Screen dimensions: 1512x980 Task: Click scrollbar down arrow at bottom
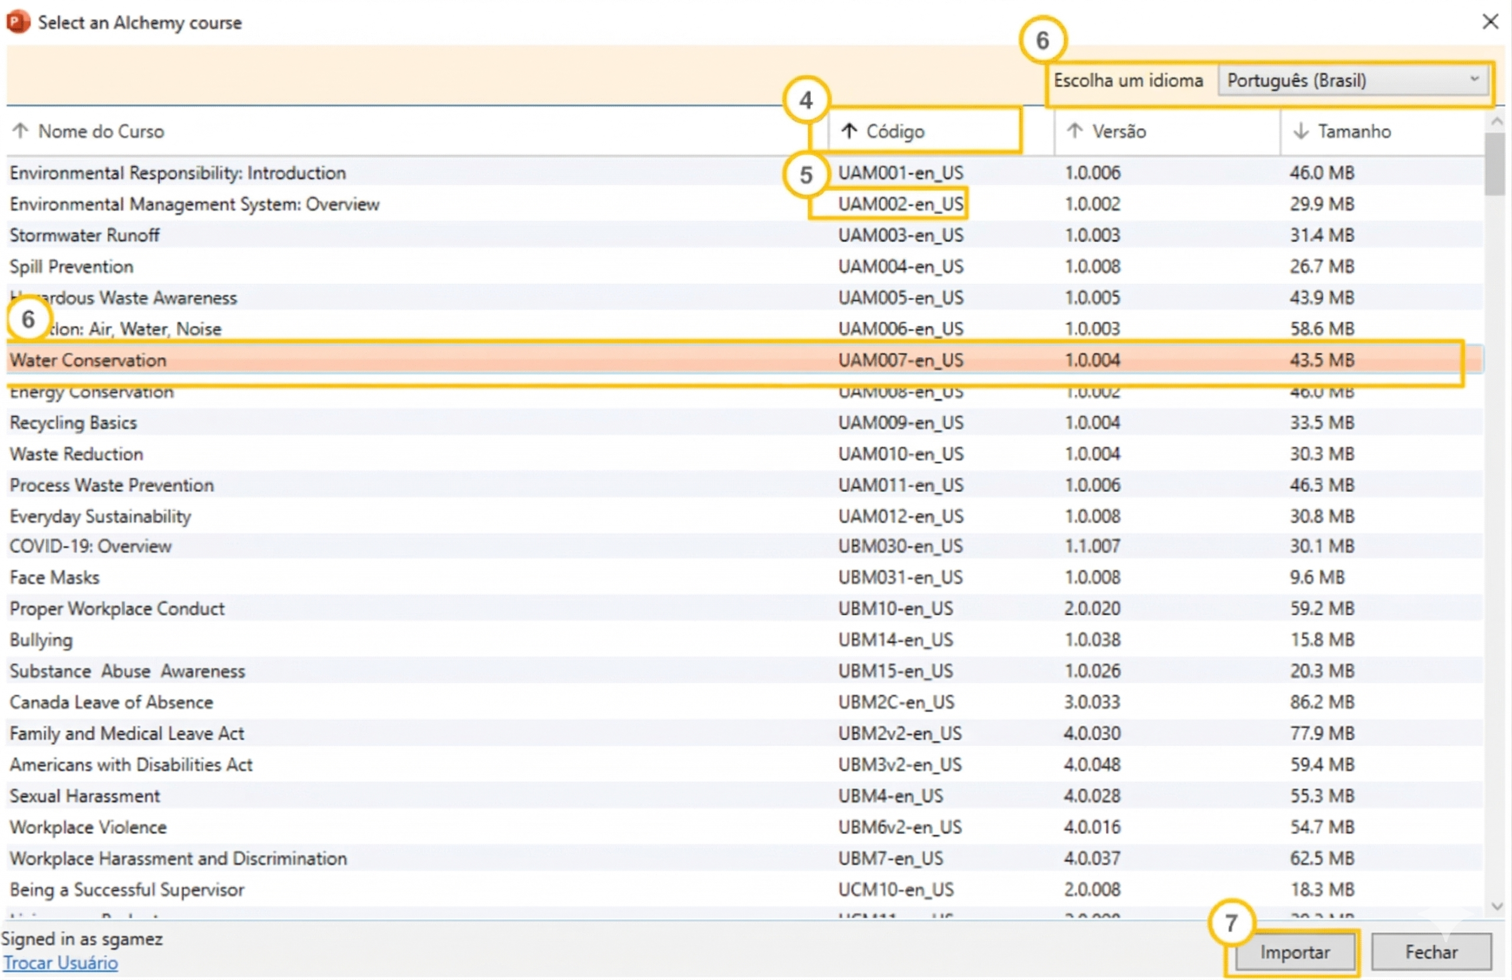pos(1497,906)
